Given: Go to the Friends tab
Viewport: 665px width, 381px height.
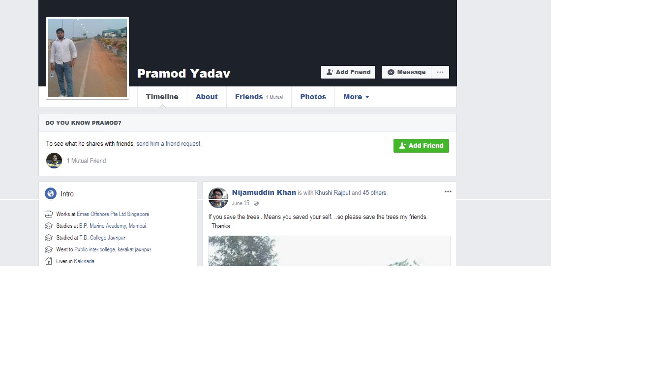Looking at the screenshot, I should [x=259, y=97].
